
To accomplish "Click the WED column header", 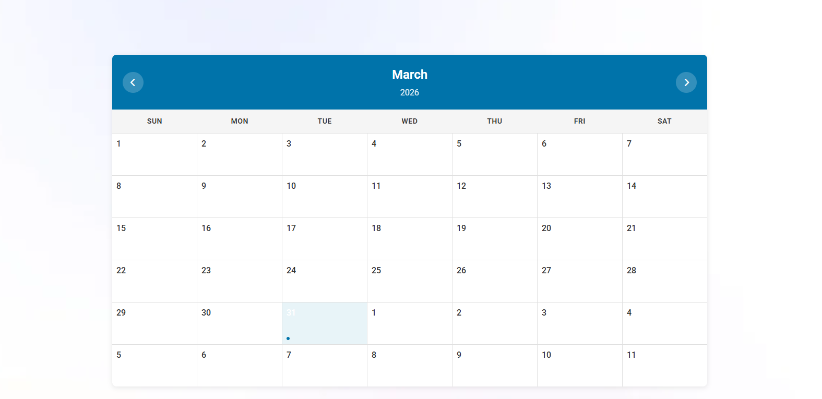I will tap(410, 121).
